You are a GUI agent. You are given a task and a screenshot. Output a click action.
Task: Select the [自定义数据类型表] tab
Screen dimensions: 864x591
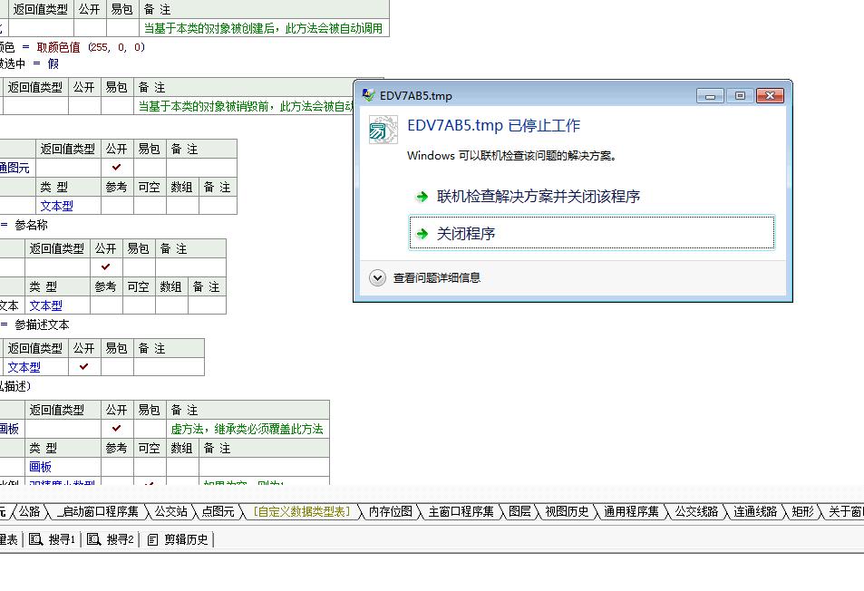(x=302, y=511)
